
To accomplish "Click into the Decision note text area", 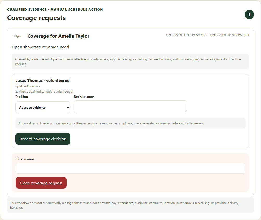I will coord(130,107).
